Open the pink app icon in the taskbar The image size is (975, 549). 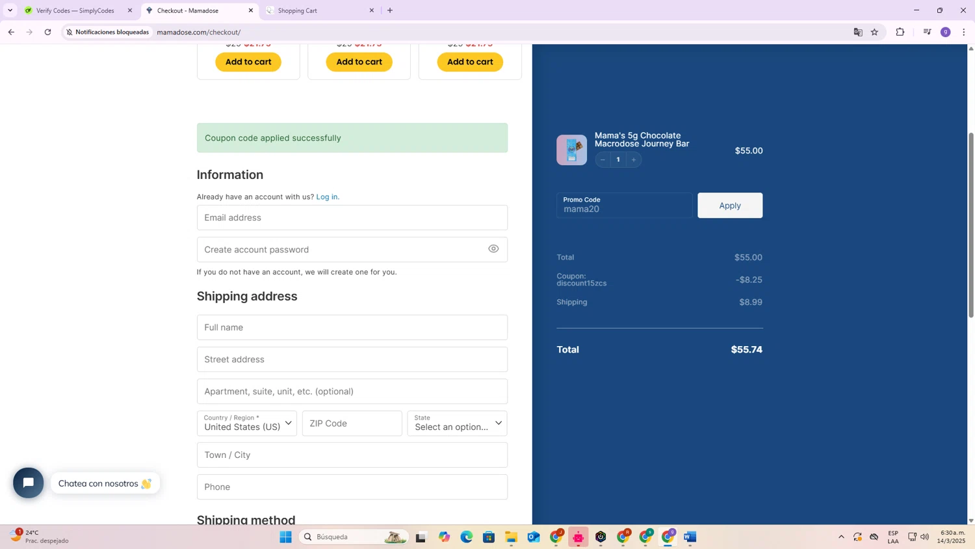point(578,537)
